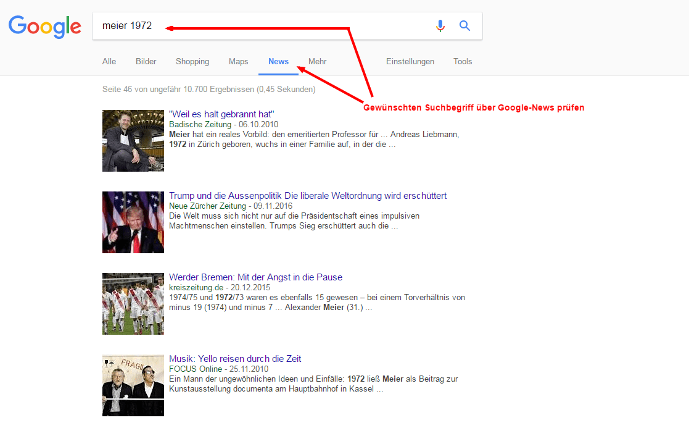Open the "Mehr" dropdown
The width and height of the screenshot is (689, 428).
tap(317, 61)
